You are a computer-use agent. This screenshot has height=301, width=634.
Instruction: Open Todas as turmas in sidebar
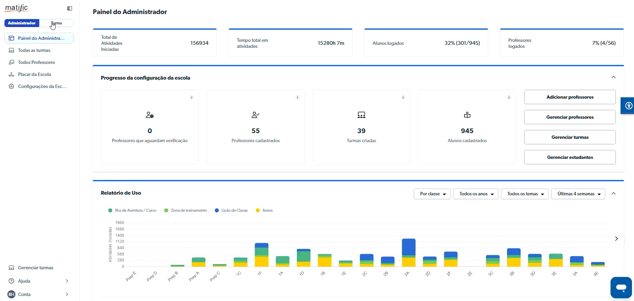click(34, 50)
